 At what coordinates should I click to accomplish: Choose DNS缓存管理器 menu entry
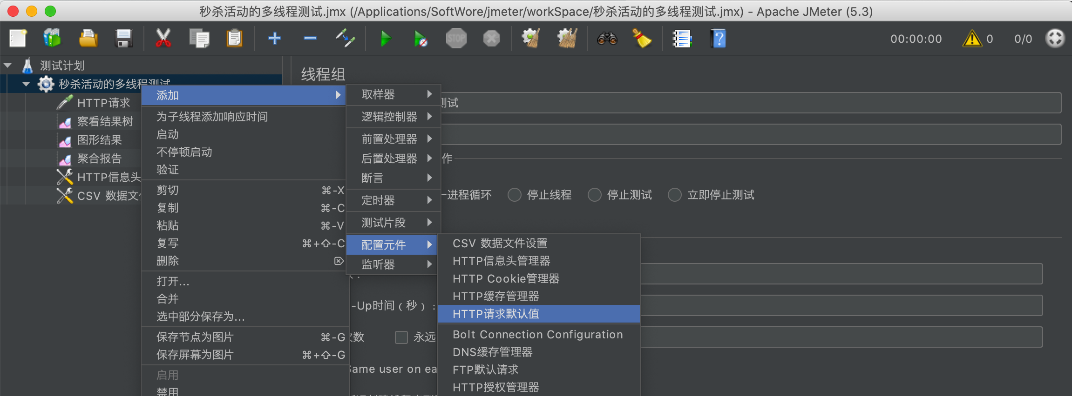pyautogui.click(x=539, y=352)
